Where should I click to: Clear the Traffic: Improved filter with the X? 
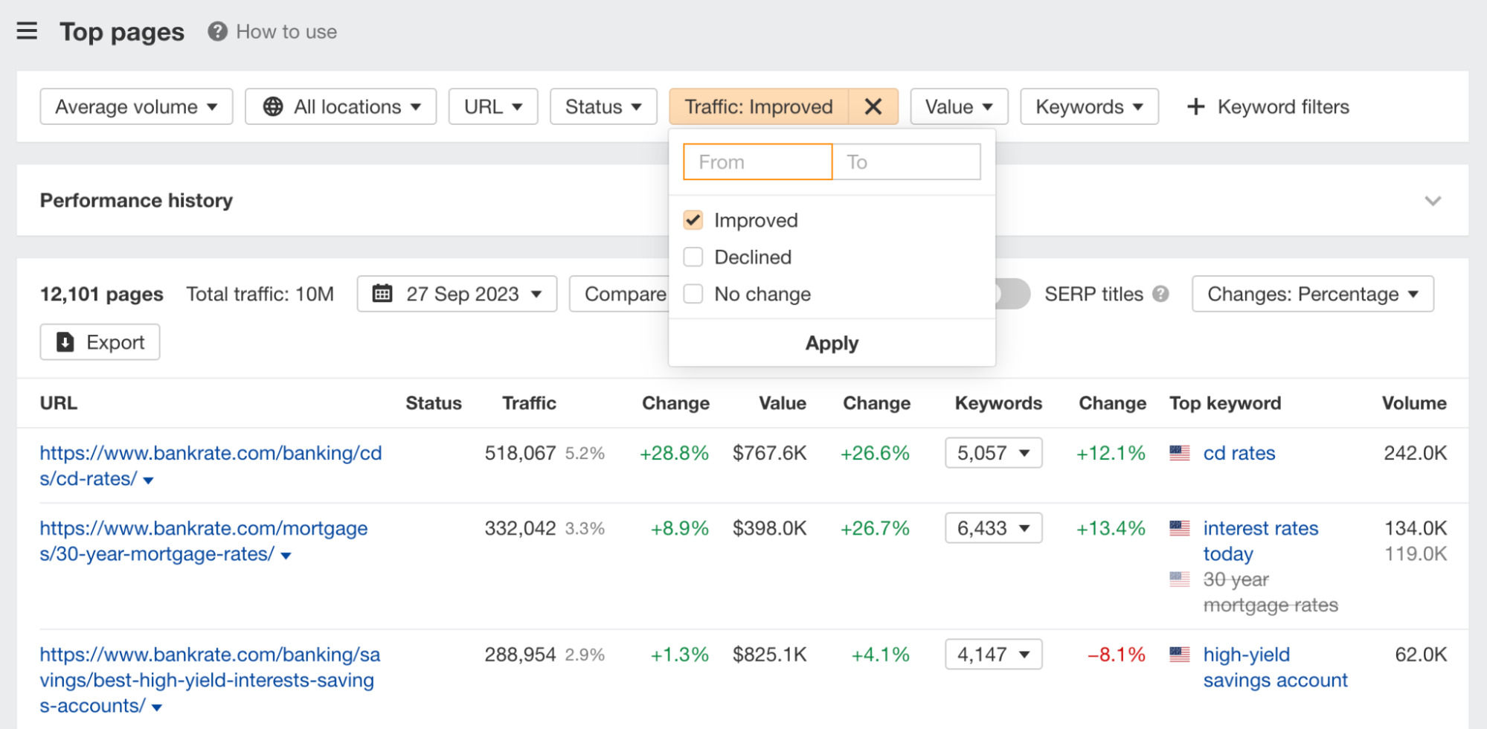(x=873, y=106)
